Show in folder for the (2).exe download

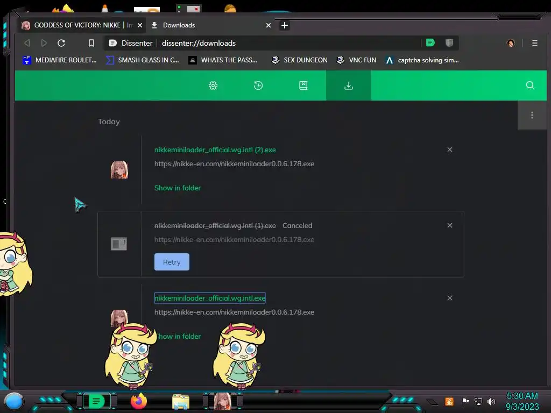(x=178, y=188)
